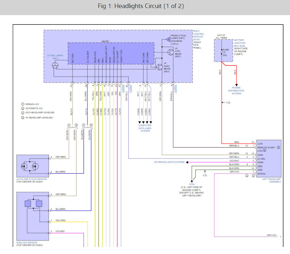Click the 'VLF14' circuit code
The height and width of the screenshot is (254, 290).
[86, 112]
